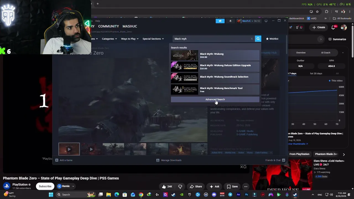The image size is (354, 199).
Task: Click Advanced Search in results
Action: coord(215,99)
